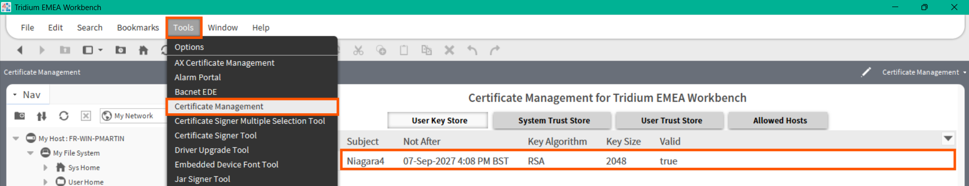Go to Home via house toolbar icon
969x186 pixels.
click(x=144, y=50)
